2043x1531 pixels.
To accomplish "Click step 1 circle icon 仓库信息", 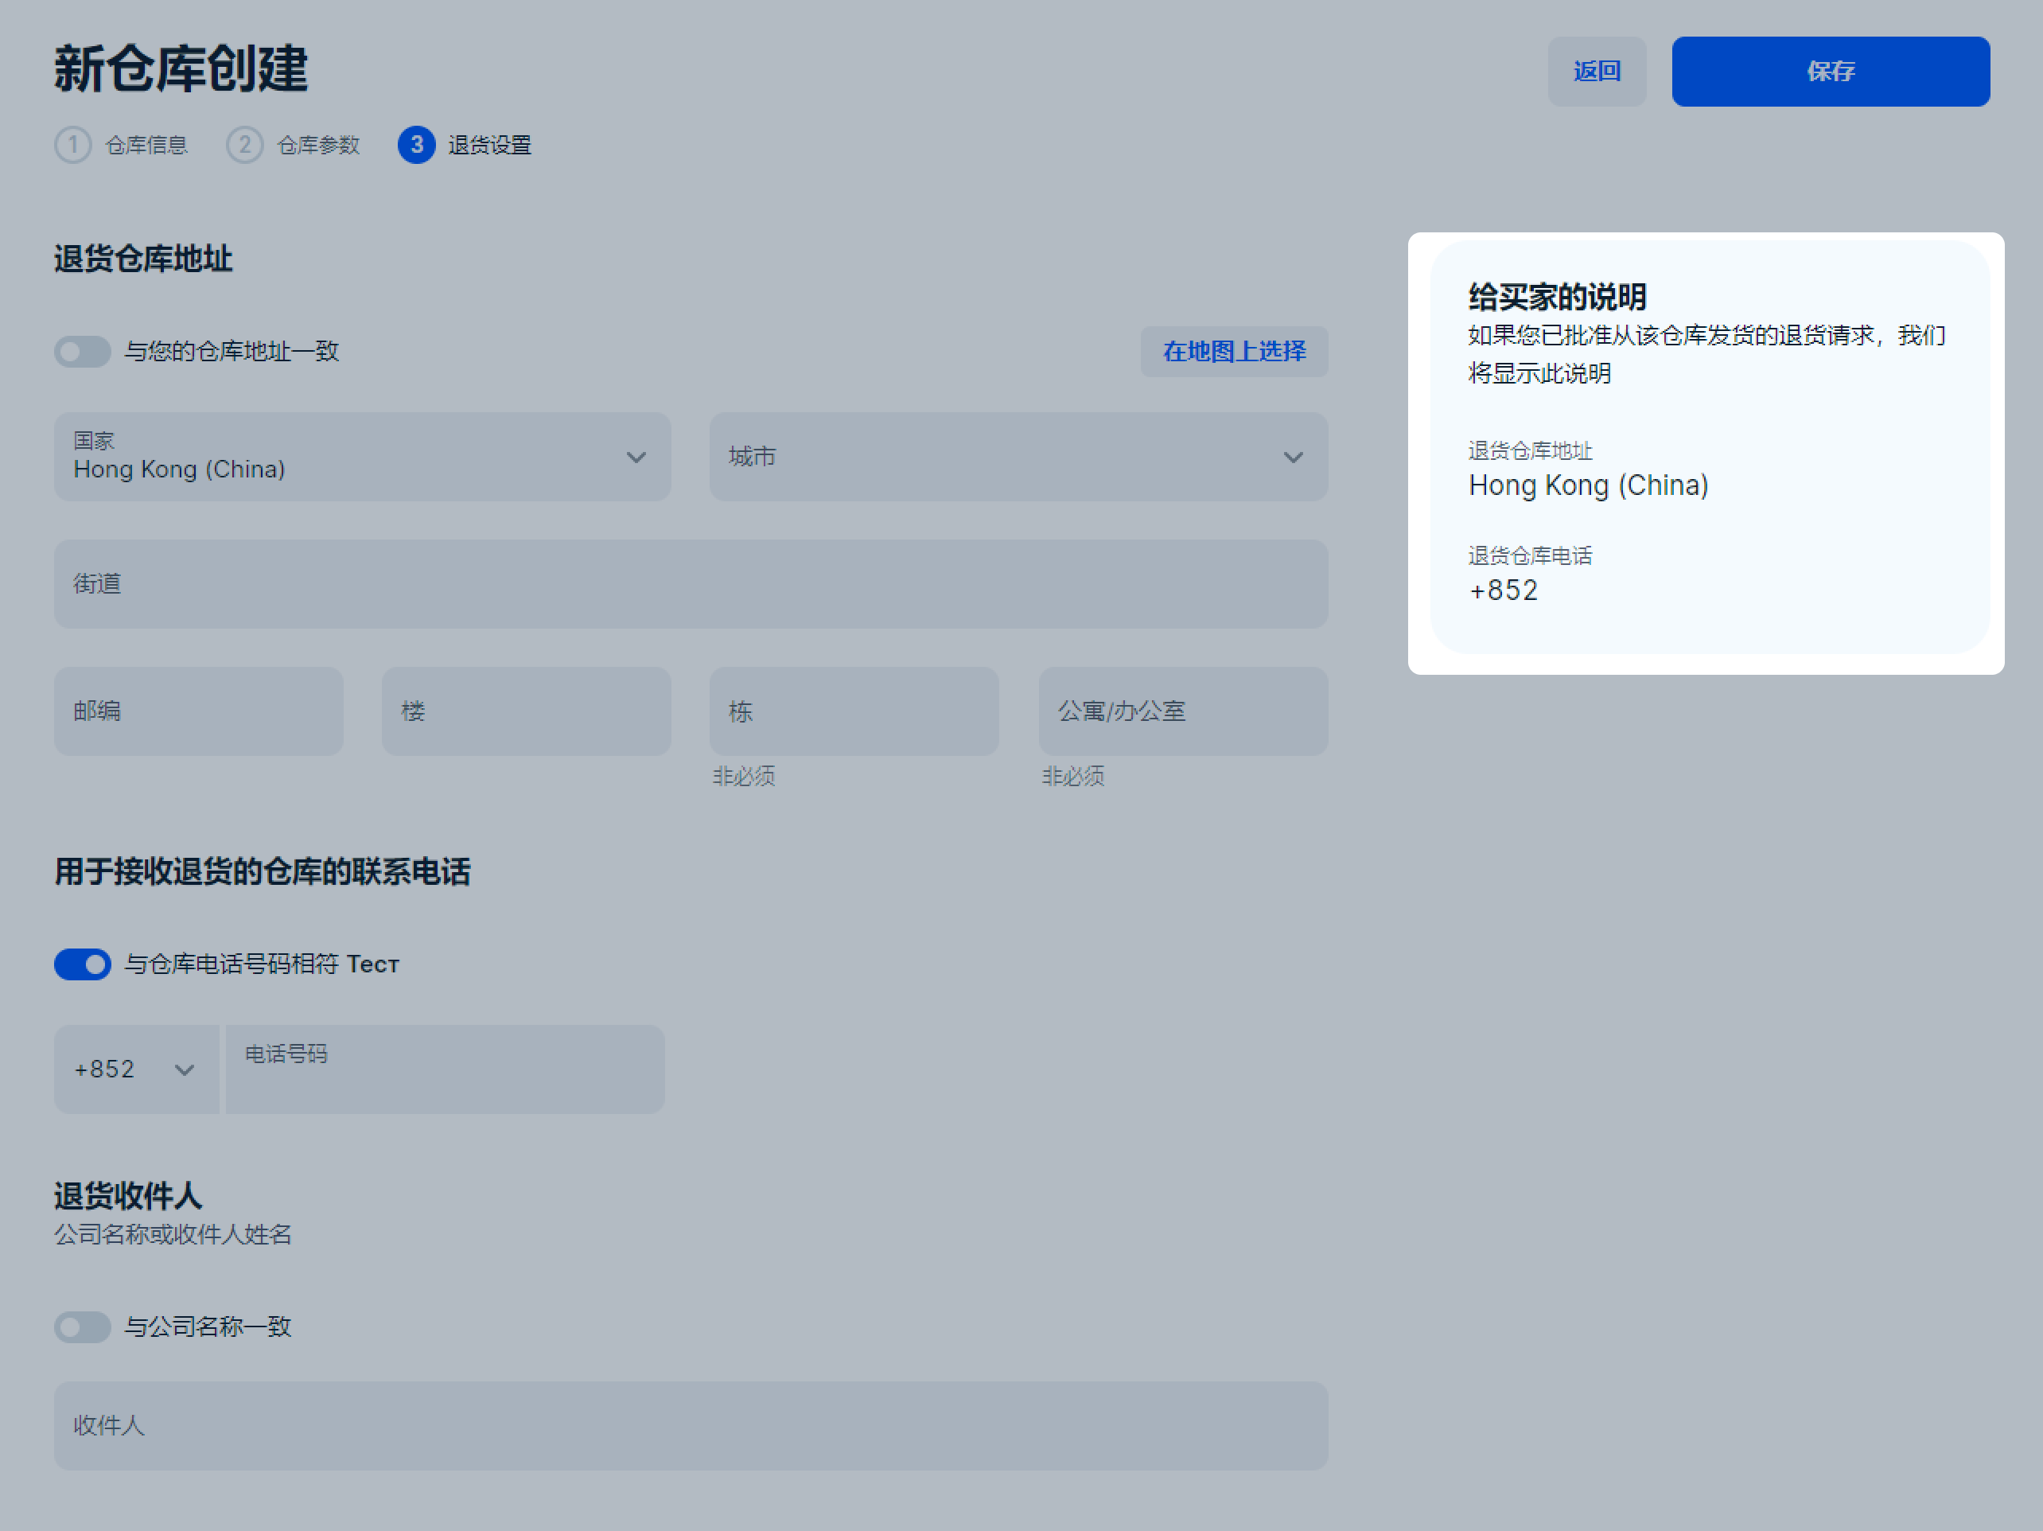I will (73, 145).
